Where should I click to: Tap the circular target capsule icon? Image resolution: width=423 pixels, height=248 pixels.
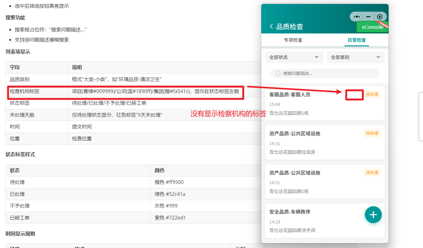point(380,17)
